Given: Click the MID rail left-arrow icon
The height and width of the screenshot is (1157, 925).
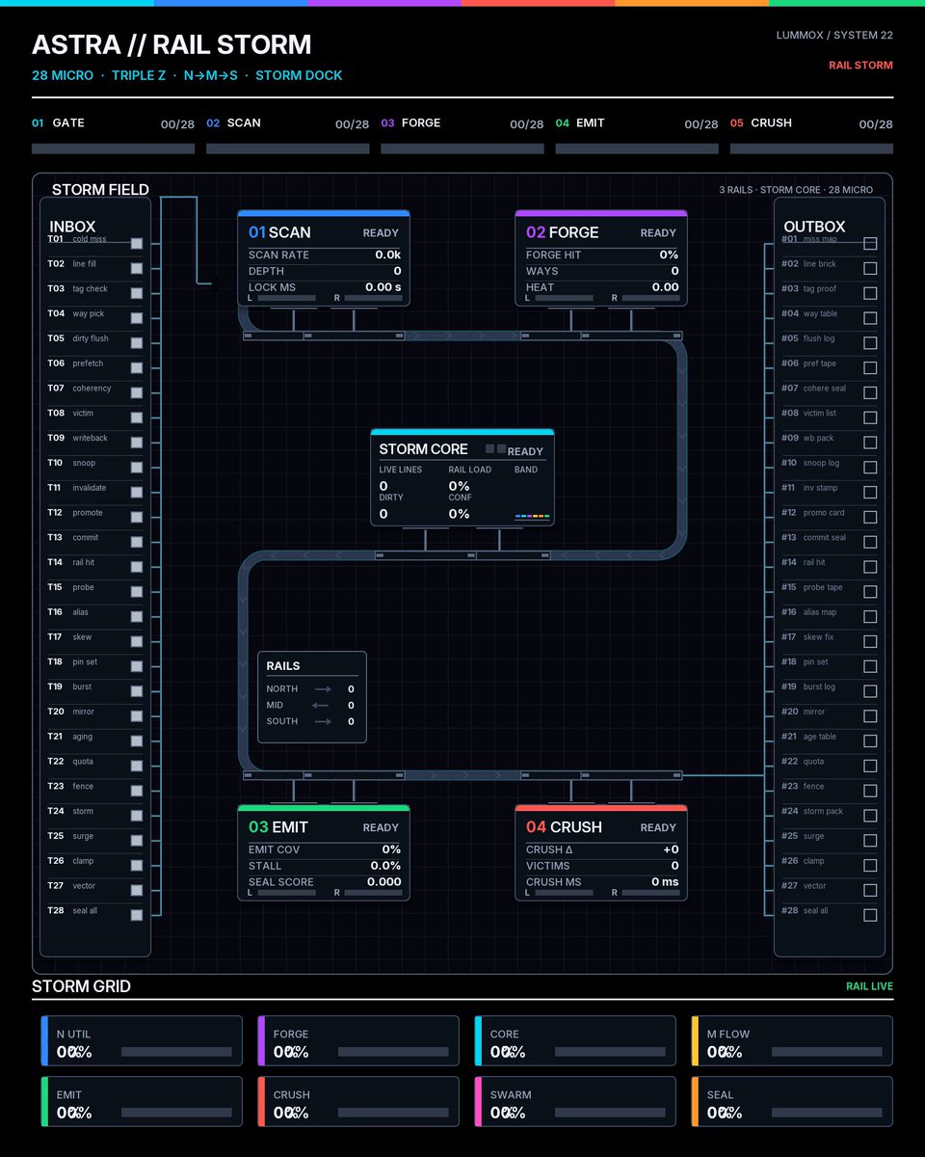Looking at the screenshot, I should pos(323,706).
